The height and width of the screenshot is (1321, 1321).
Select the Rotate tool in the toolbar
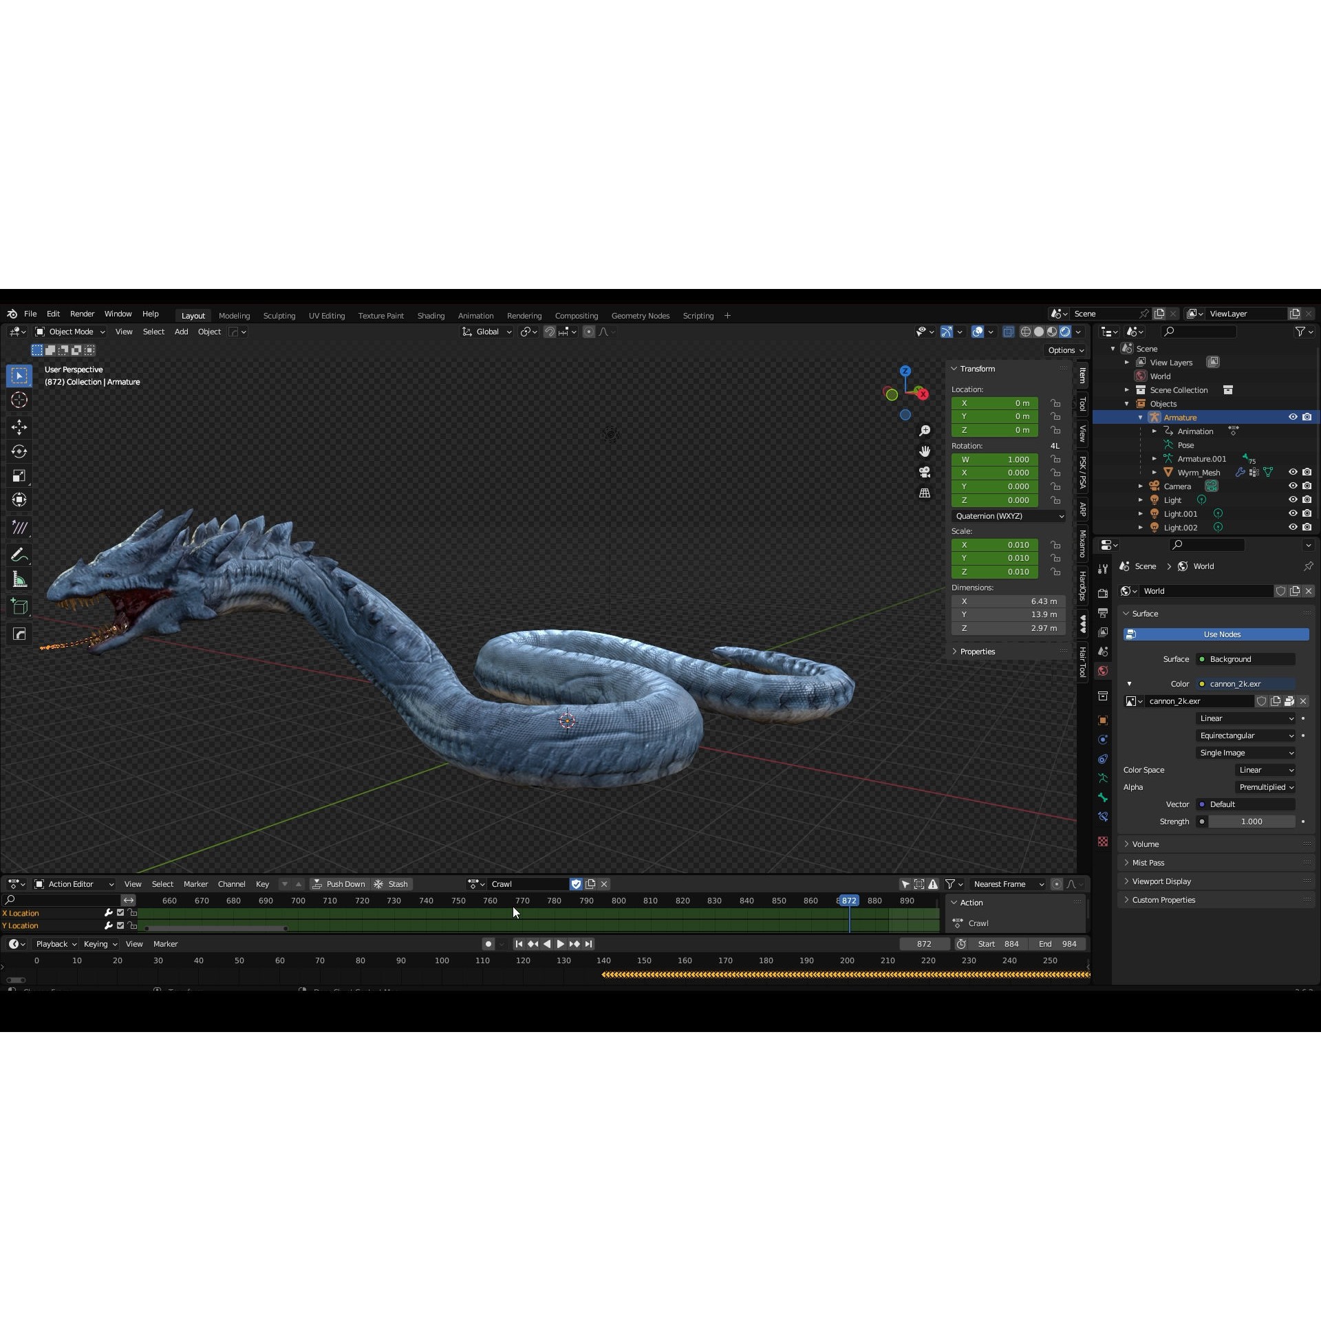(19, 451)
